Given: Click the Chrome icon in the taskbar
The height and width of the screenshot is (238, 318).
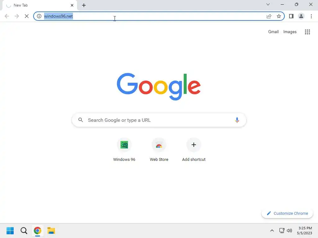Looking at the screenshot, I should tap(38, 231).
